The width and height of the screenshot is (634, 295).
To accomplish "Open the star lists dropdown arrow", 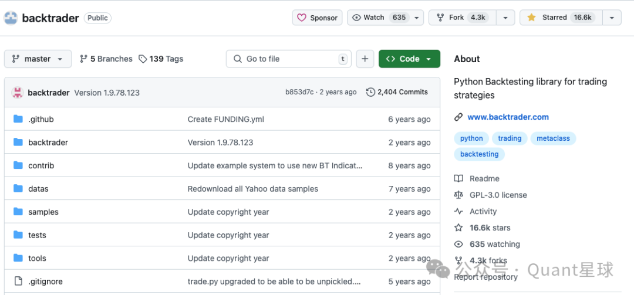I will (612, 18).
